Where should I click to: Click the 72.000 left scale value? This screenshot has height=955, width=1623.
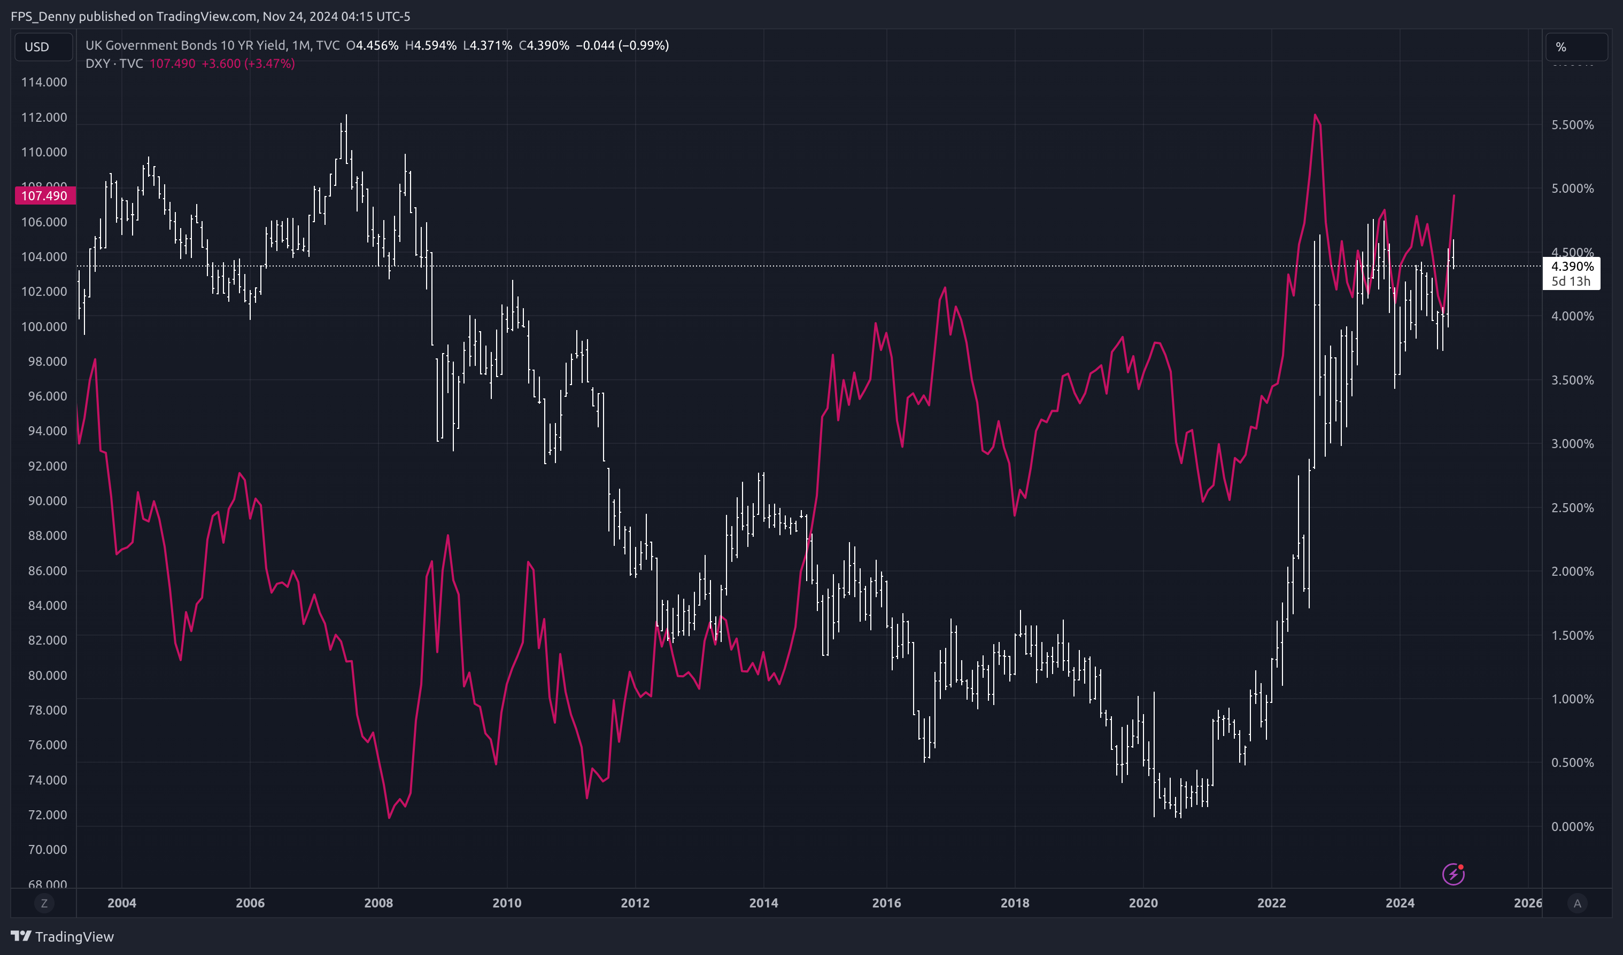47,815
